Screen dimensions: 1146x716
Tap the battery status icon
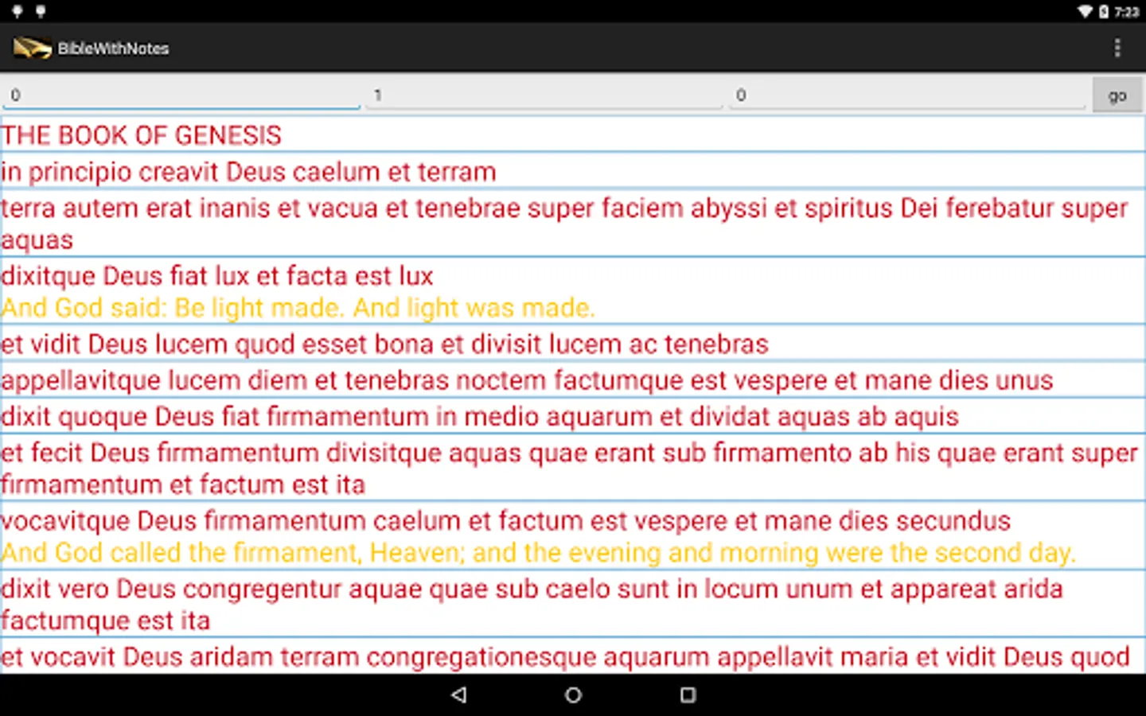click(x=1104, y=11)
